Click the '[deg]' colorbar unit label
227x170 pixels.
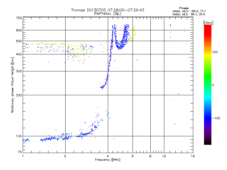pyautogui.click(x=208, y=23)
